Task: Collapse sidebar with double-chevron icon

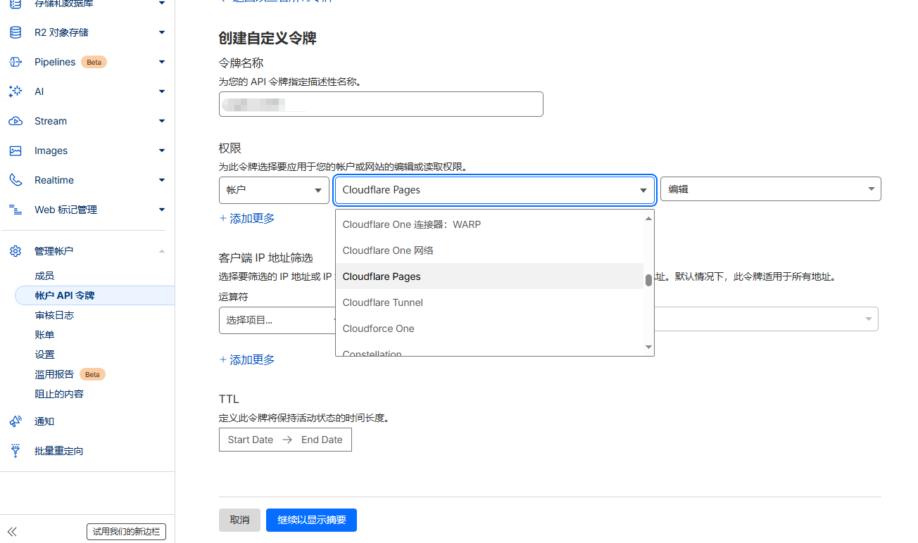Action: 12,532
